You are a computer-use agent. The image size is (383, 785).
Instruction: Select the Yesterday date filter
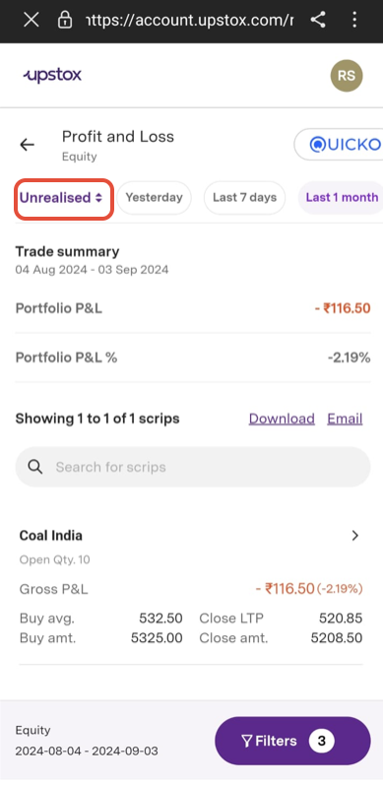(154, 198)
